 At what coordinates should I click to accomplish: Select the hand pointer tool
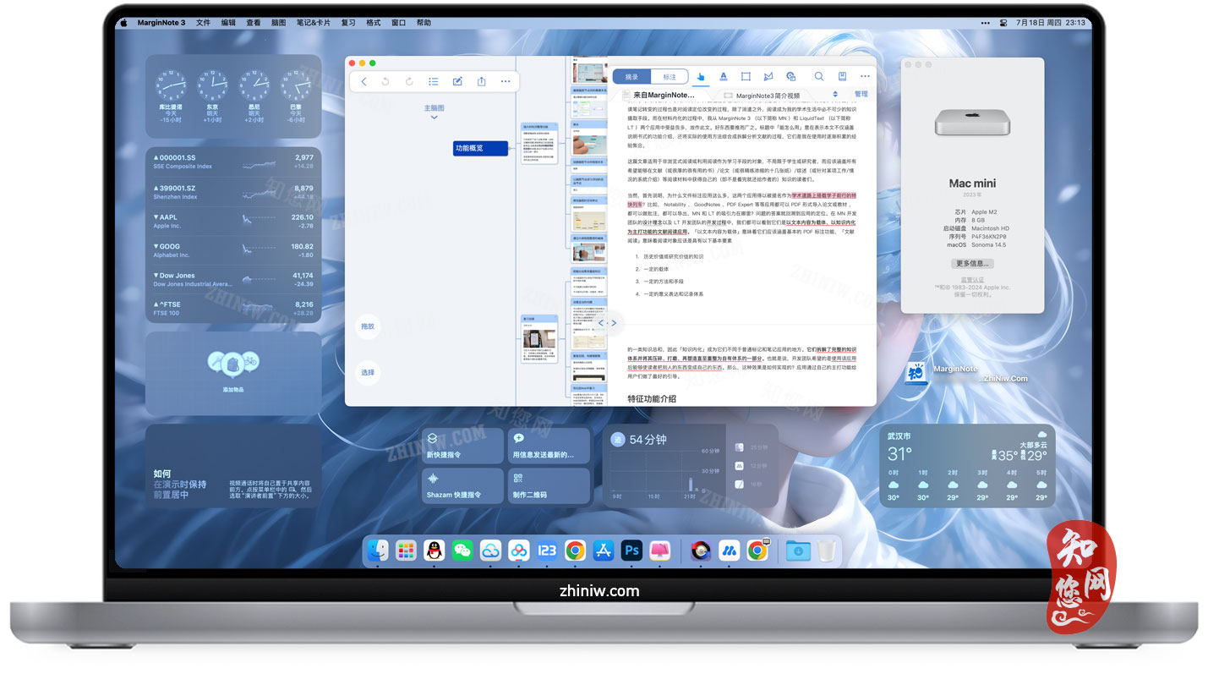point(701,76)
